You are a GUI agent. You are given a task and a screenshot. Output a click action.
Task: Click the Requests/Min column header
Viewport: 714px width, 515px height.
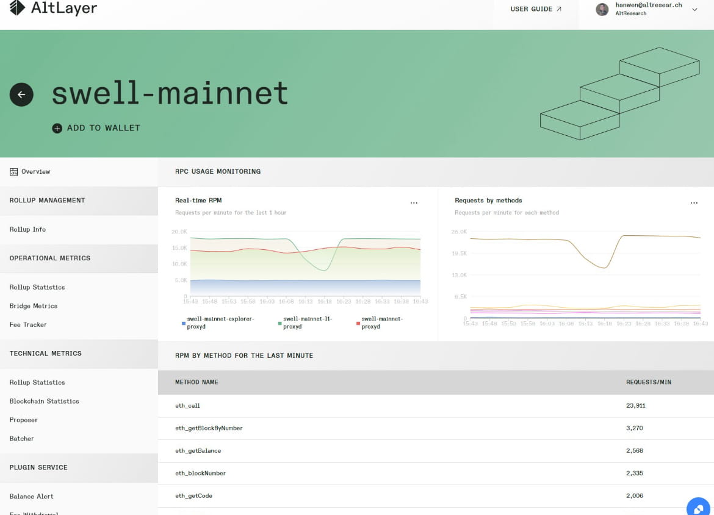[649, 382]
